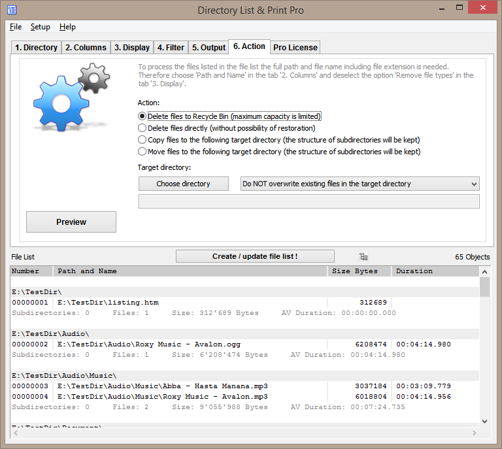Select Copy files to target directory option
Image resolution: width=502 pixels, height=449 pixels.
coord(142,140)
